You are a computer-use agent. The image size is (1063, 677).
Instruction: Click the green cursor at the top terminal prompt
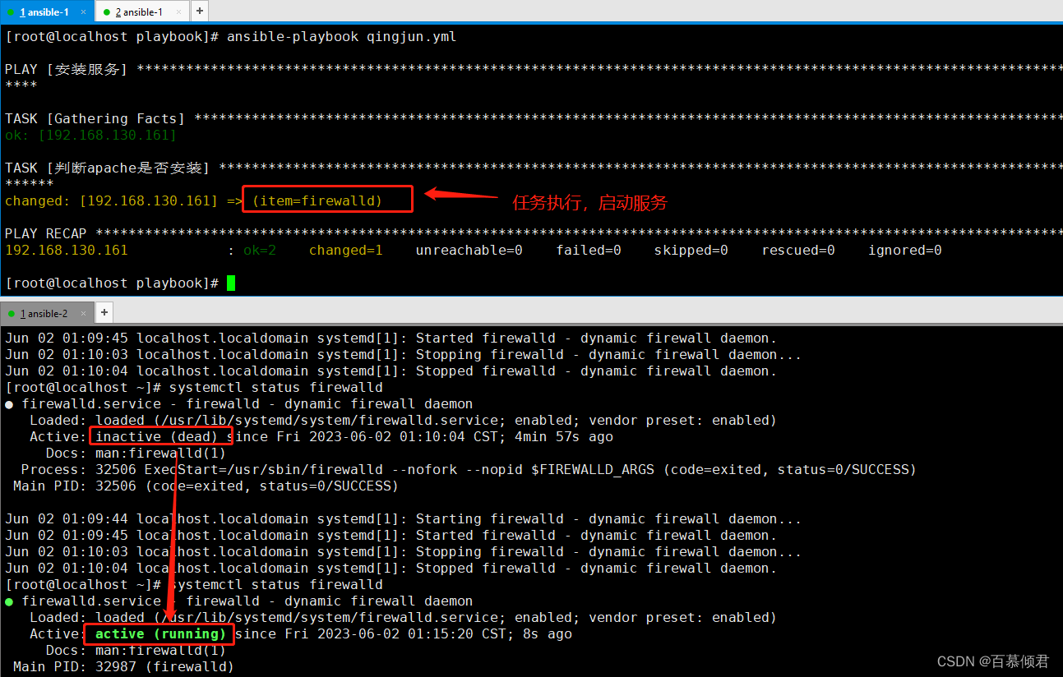pyautogui.click(x=231, y=283)
